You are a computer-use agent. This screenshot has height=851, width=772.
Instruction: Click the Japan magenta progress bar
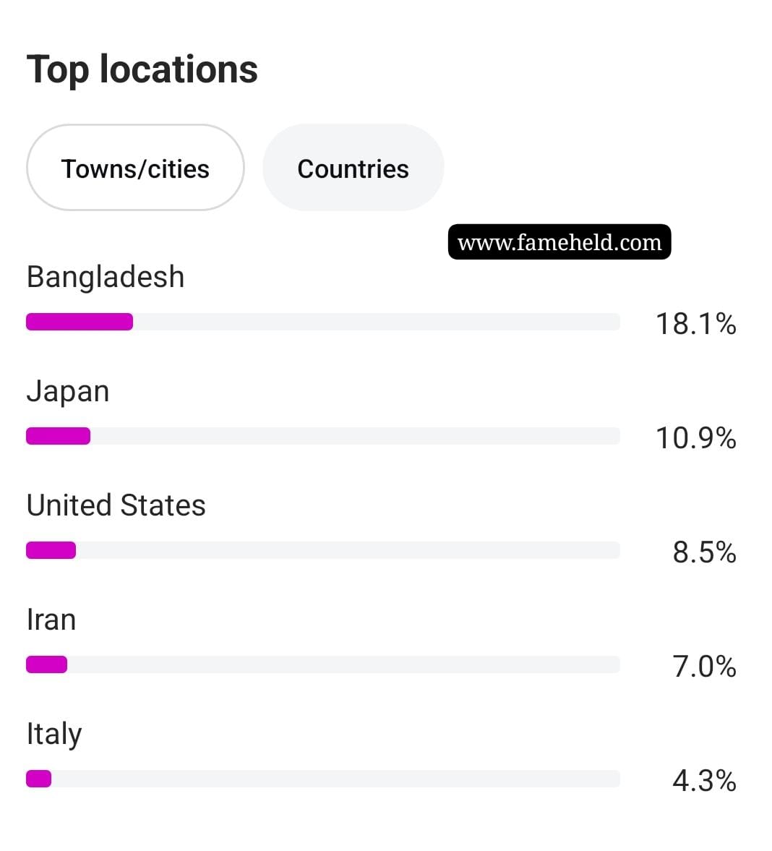tap(58, 436)
